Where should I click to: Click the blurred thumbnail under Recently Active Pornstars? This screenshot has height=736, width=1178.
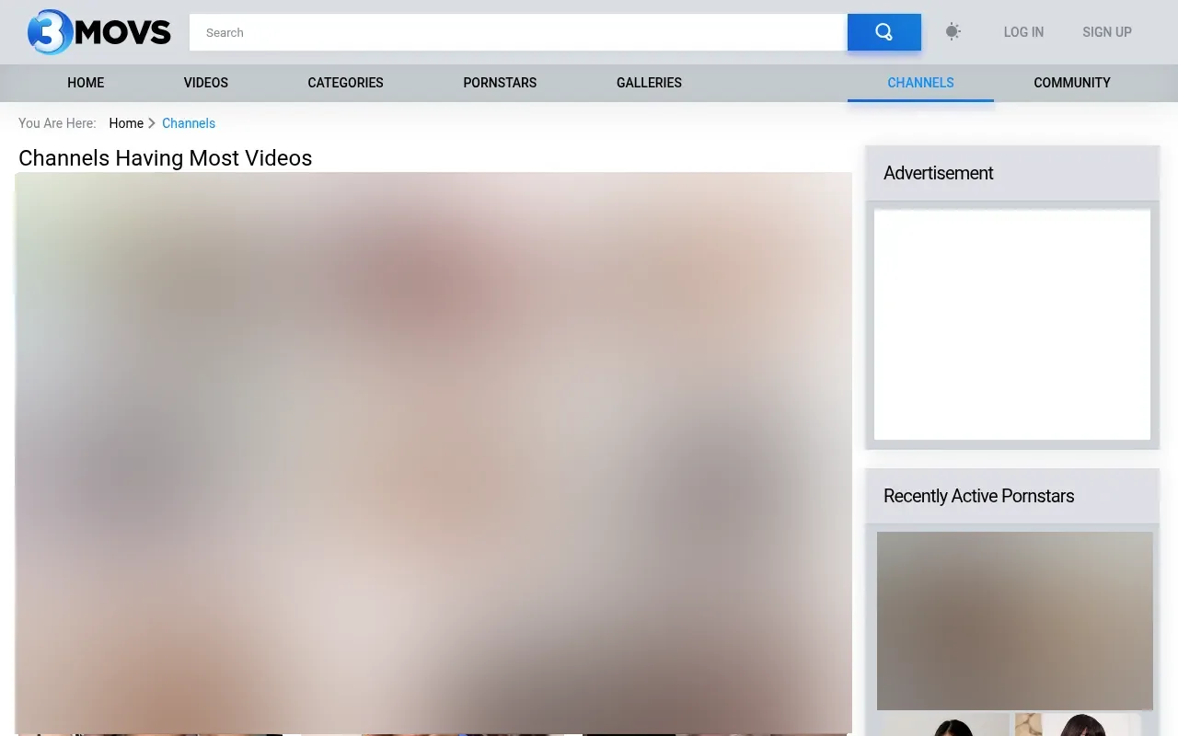[x=1015, y=621]
